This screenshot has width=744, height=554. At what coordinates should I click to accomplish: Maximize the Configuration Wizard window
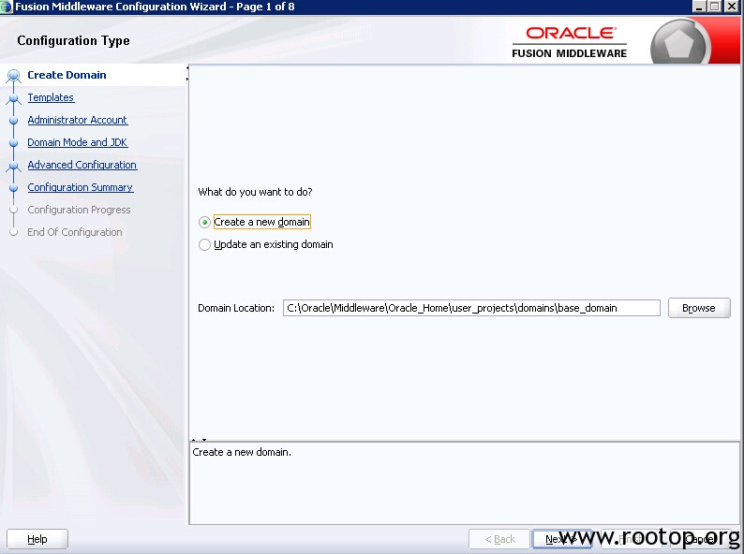pos(715,7)
